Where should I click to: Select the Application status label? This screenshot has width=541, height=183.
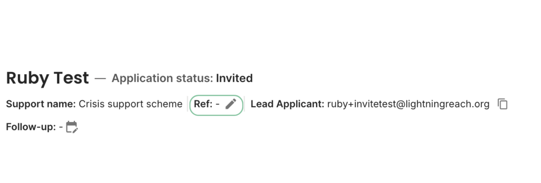(162, 78)
